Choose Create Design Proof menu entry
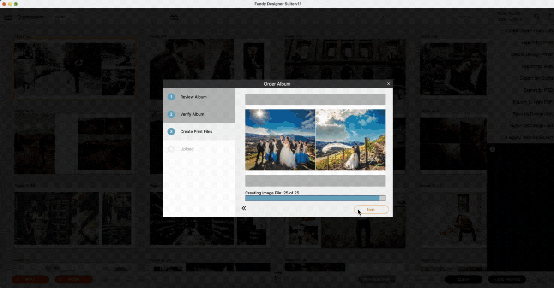The width and height of the screenshot is (554, 288). click(531, 54)
